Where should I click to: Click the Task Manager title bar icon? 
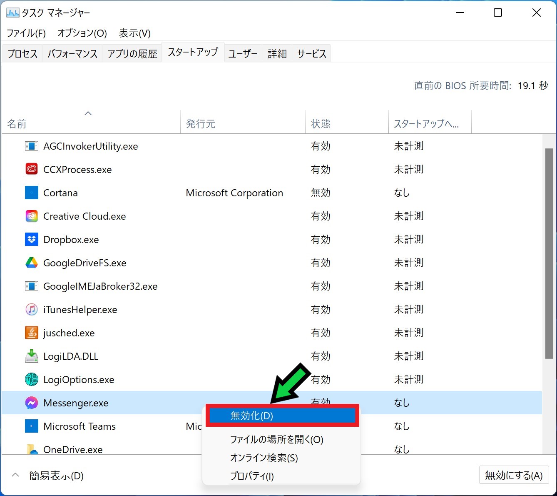[x=12, y=13]
